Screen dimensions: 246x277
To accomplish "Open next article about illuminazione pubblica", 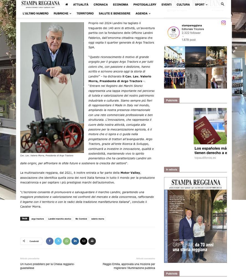I will 129,266.
